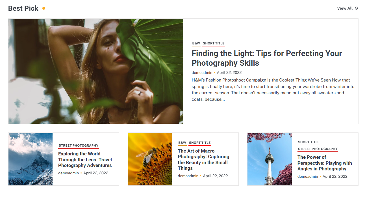This screenshot has width=365, height=197.
Task: Click the April 22, 2022 date on the featured post
Action: tap(229, 72)
